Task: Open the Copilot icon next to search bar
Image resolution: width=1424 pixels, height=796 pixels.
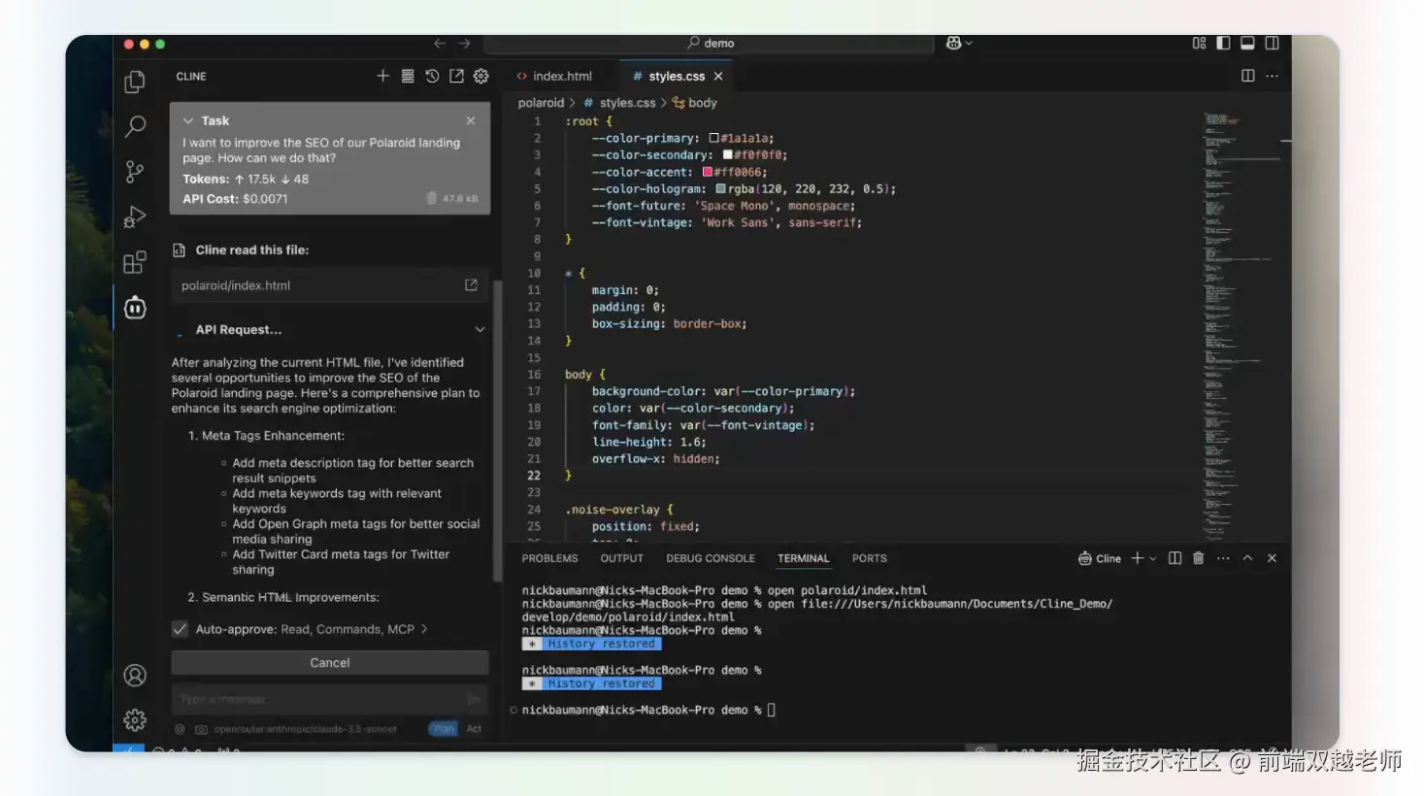Action: [953, 43]
